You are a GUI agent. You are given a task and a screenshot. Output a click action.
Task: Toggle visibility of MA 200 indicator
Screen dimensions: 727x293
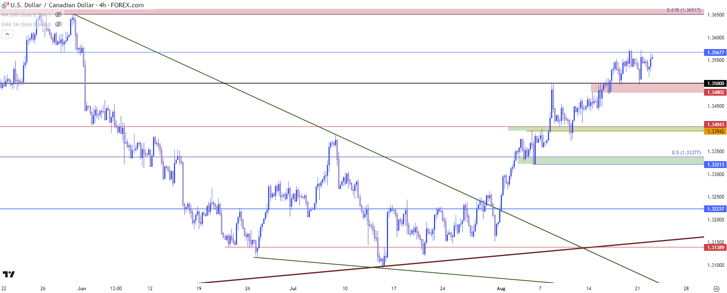click(x=58, y=14)
